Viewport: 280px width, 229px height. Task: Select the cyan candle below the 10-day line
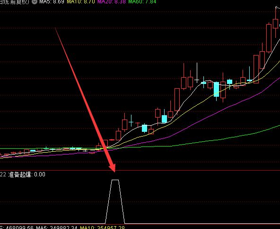point(144,128)
